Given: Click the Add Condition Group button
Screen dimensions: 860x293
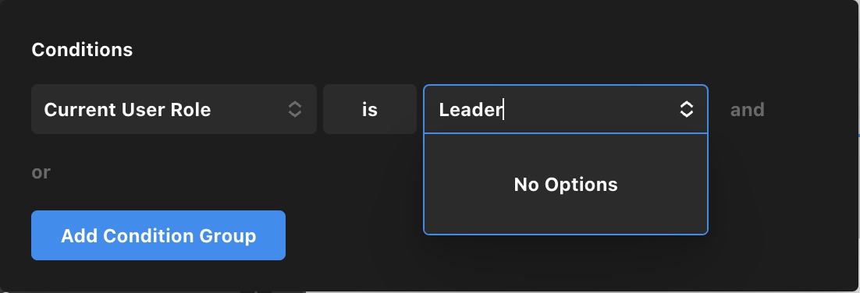Looking at the screenshot, I should tap(158, 235).
